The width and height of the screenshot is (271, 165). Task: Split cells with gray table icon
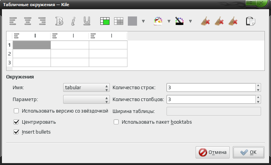[x=119, y=21]
